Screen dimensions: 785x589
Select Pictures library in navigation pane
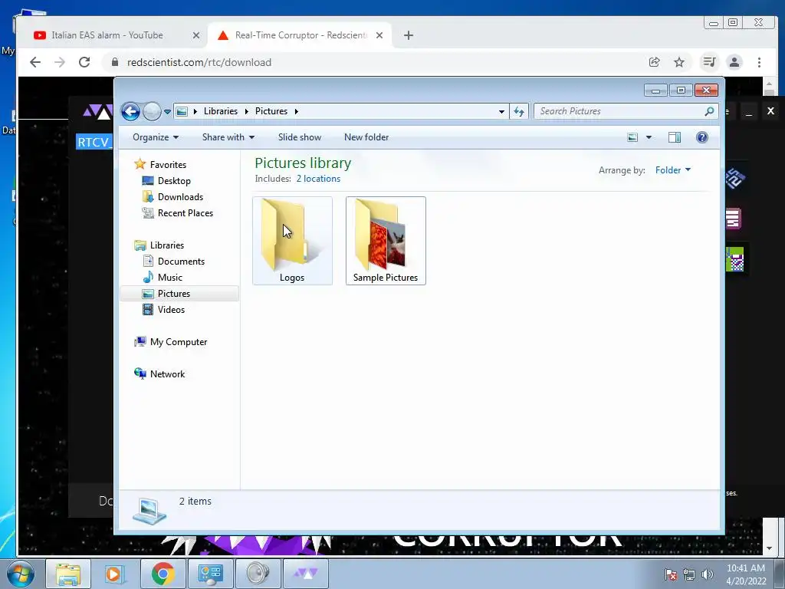pyautogui.click(x=179, y=294)
